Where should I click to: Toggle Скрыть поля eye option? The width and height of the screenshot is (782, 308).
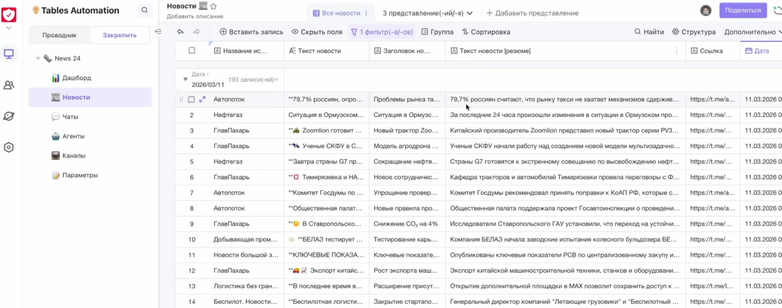click(x=317, y=32)
